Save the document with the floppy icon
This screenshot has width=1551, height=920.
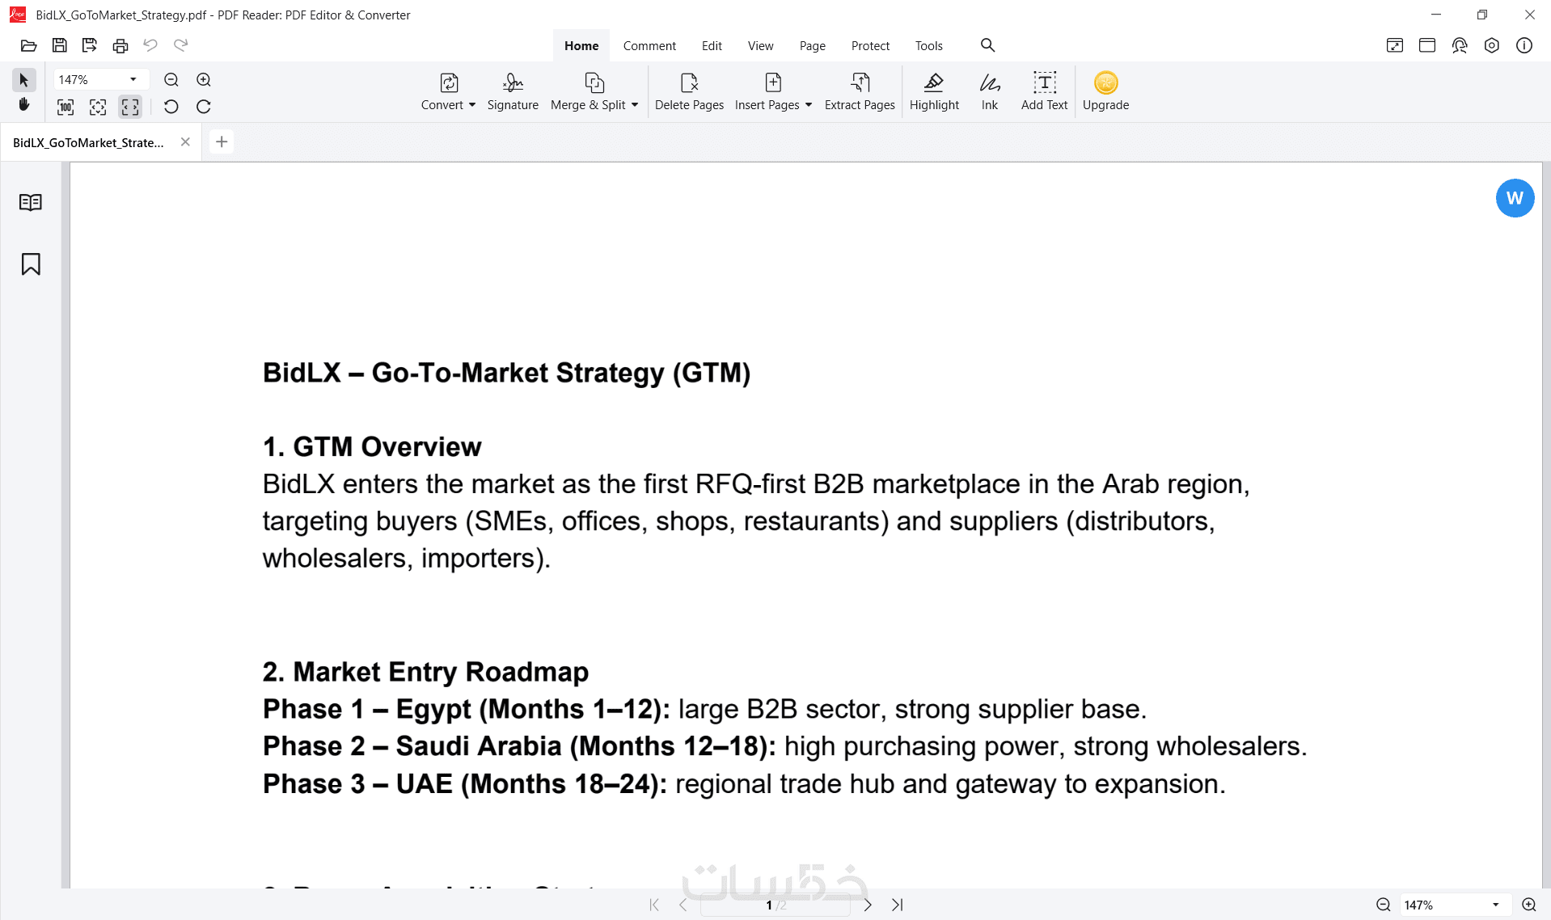point(59,45)
